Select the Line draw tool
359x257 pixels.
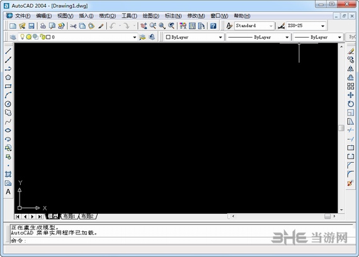[x=8, y=51]
